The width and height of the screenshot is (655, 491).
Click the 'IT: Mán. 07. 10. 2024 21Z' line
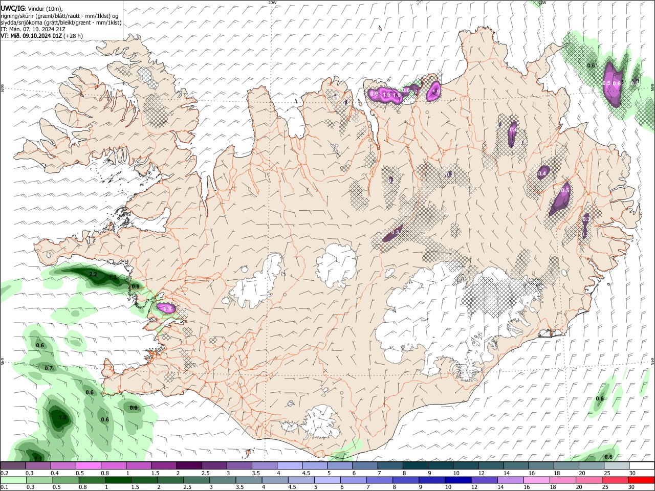pyautogui.click(x=33, y=29)
